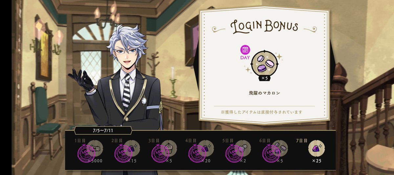Select the day 2 gem reward icon
The image size is (394, 175).
[x=132, y=148]
